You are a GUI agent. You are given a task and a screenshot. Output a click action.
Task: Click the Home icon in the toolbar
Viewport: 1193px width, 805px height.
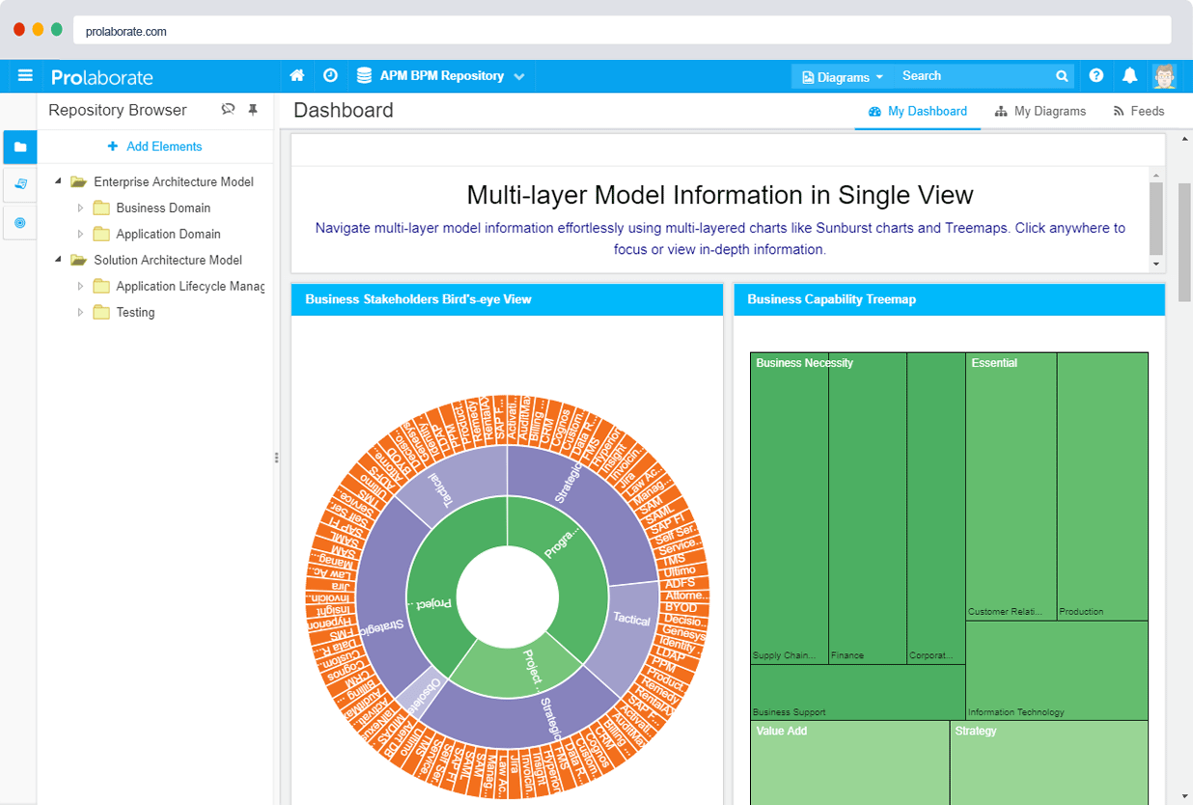(x=297, y=75)
